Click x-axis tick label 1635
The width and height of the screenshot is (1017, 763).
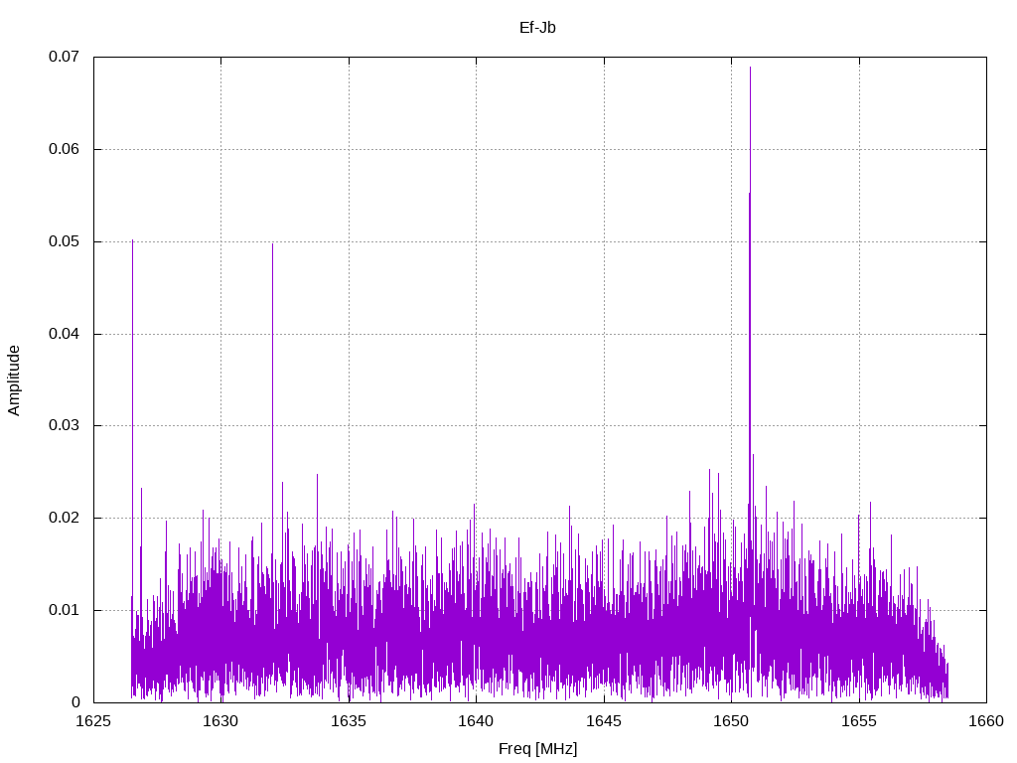(349, 721)
